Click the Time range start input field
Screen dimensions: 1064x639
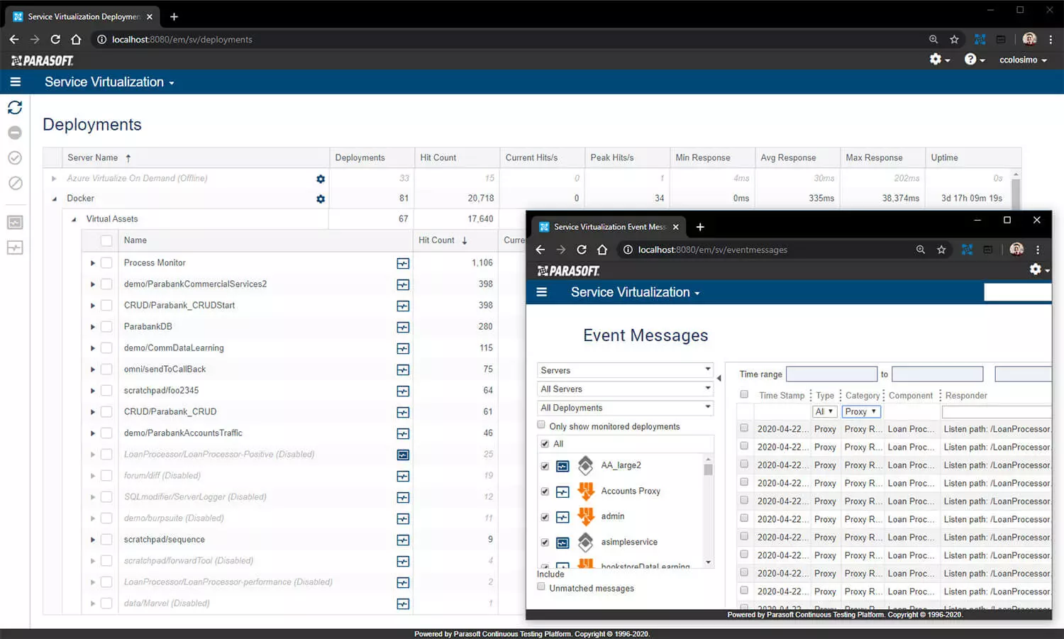coord(831,374)
